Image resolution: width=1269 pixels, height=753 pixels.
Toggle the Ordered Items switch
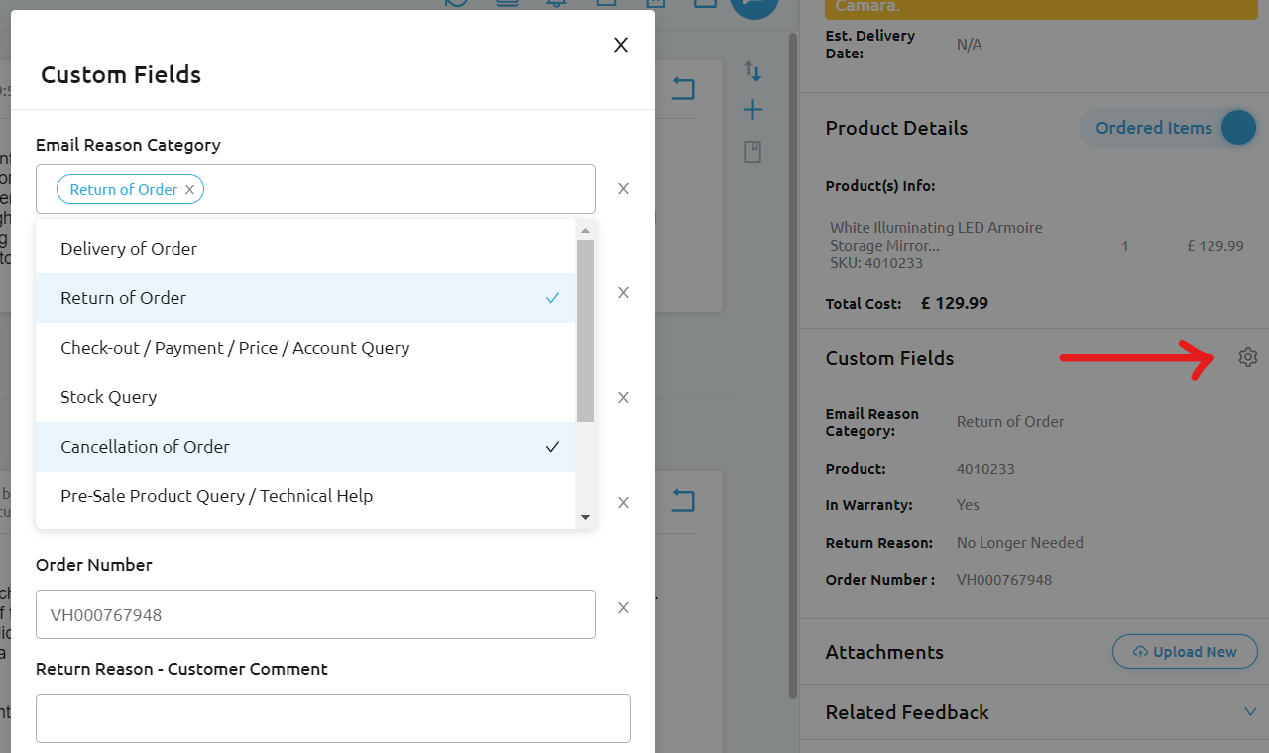(x=1237, y=128)
